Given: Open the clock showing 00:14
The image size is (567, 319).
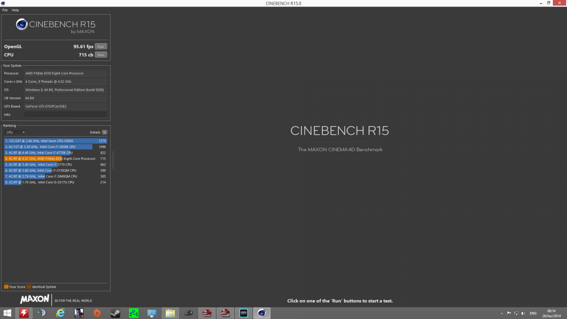Looking at the screenshot, I should [x=551, y=313].
